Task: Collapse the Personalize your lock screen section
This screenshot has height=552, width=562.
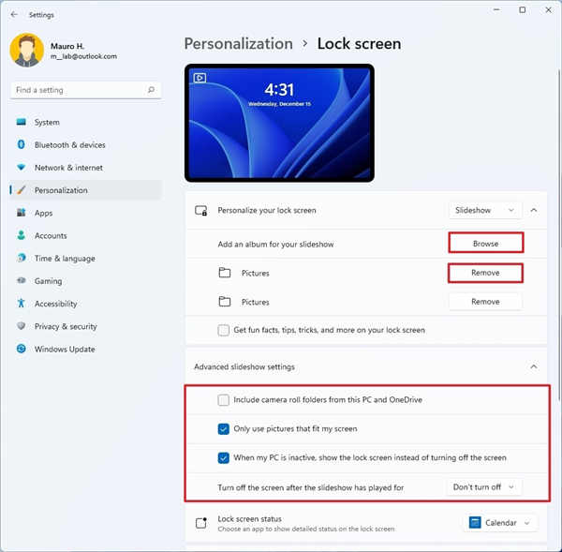Action: pyautogui.click(x=534, y=210)
